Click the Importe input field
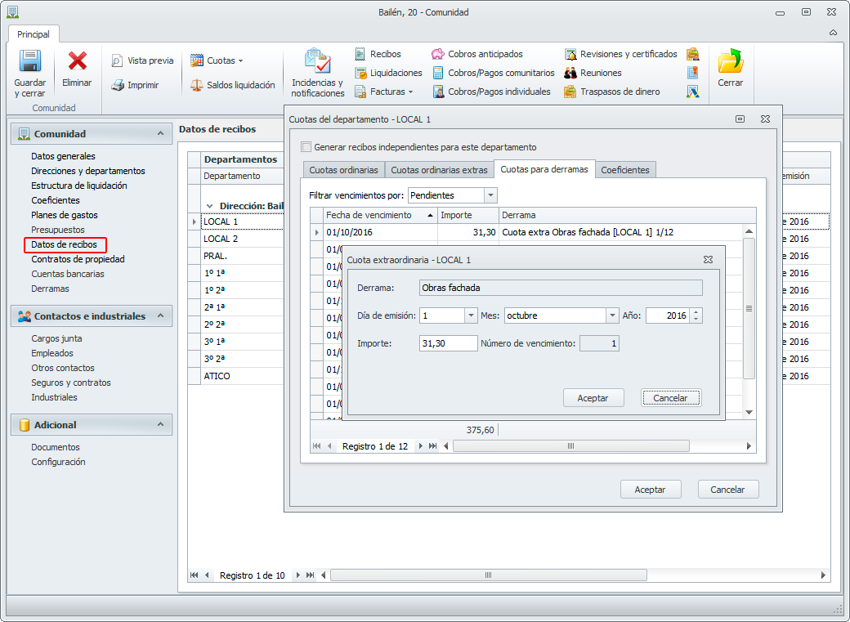 (448, 344)
